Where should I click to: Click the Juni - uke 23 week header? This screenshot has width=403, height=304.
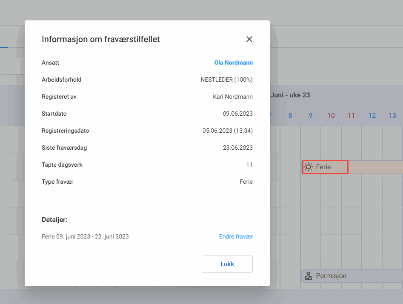(x=290, y=95)
